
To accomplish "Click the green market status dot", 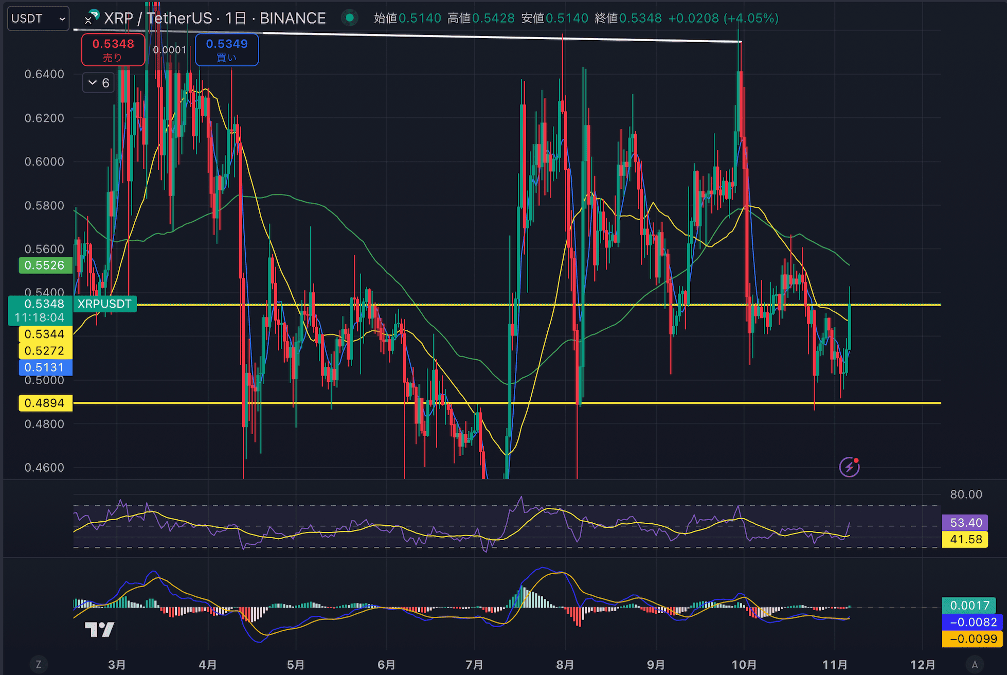I will [x=350, y=18].
